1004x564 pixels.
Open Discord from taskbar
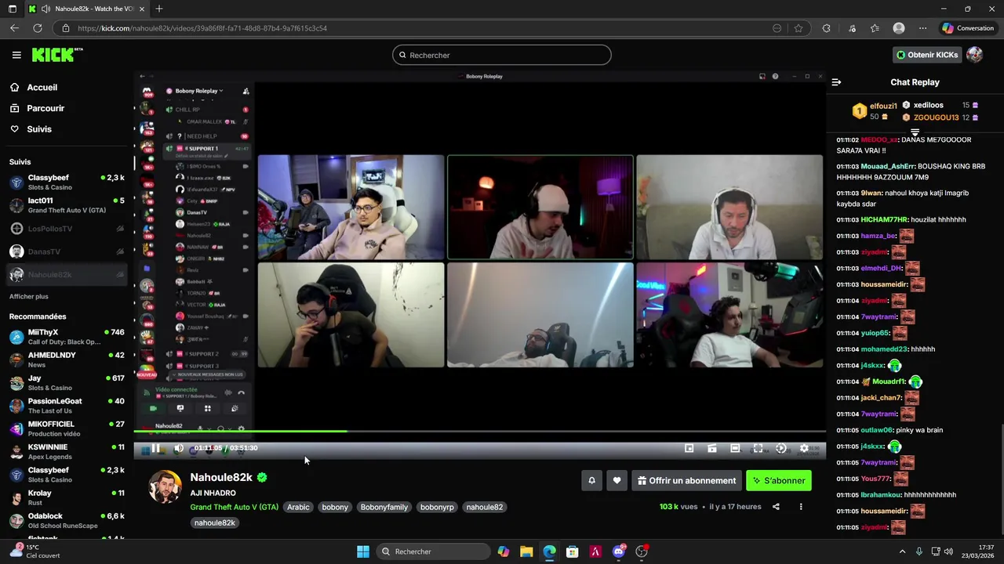pos(619,551)
